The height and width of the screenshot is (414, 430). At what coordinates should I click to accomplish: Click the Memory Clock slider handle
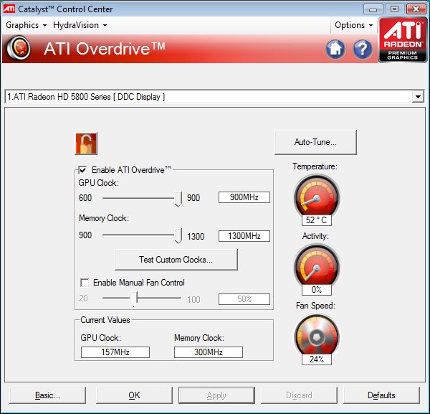pos(178,236)
